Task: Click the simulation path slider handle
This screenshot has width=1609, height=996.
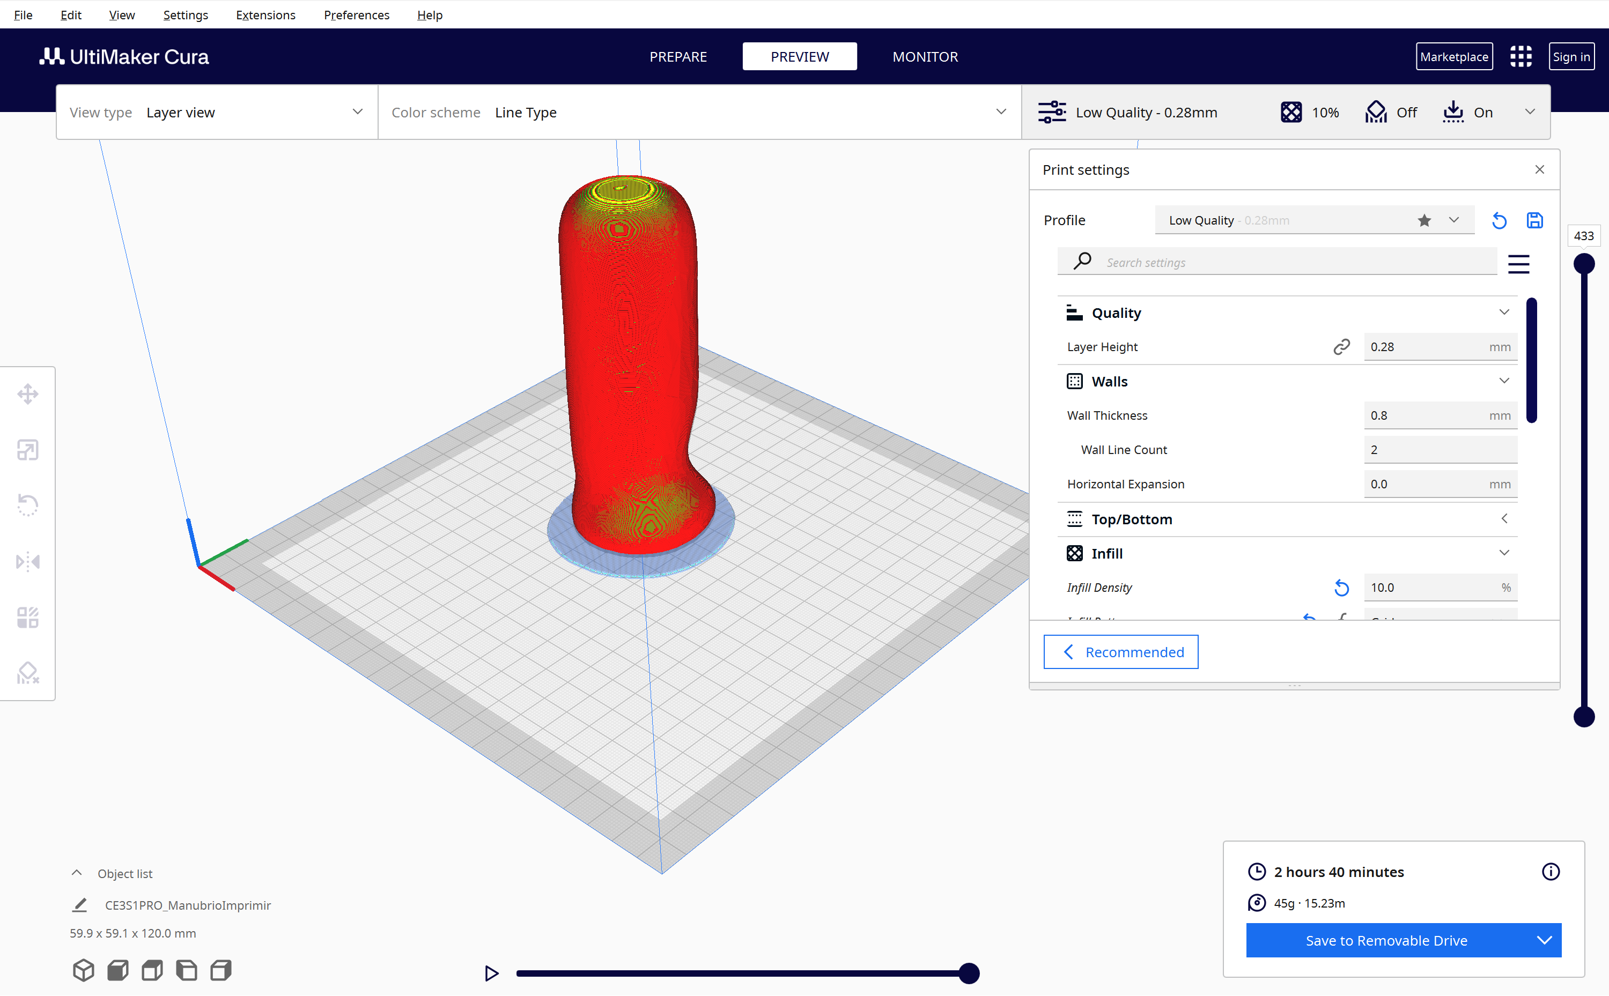Action: pyautogui.click(x=969, y=973)
